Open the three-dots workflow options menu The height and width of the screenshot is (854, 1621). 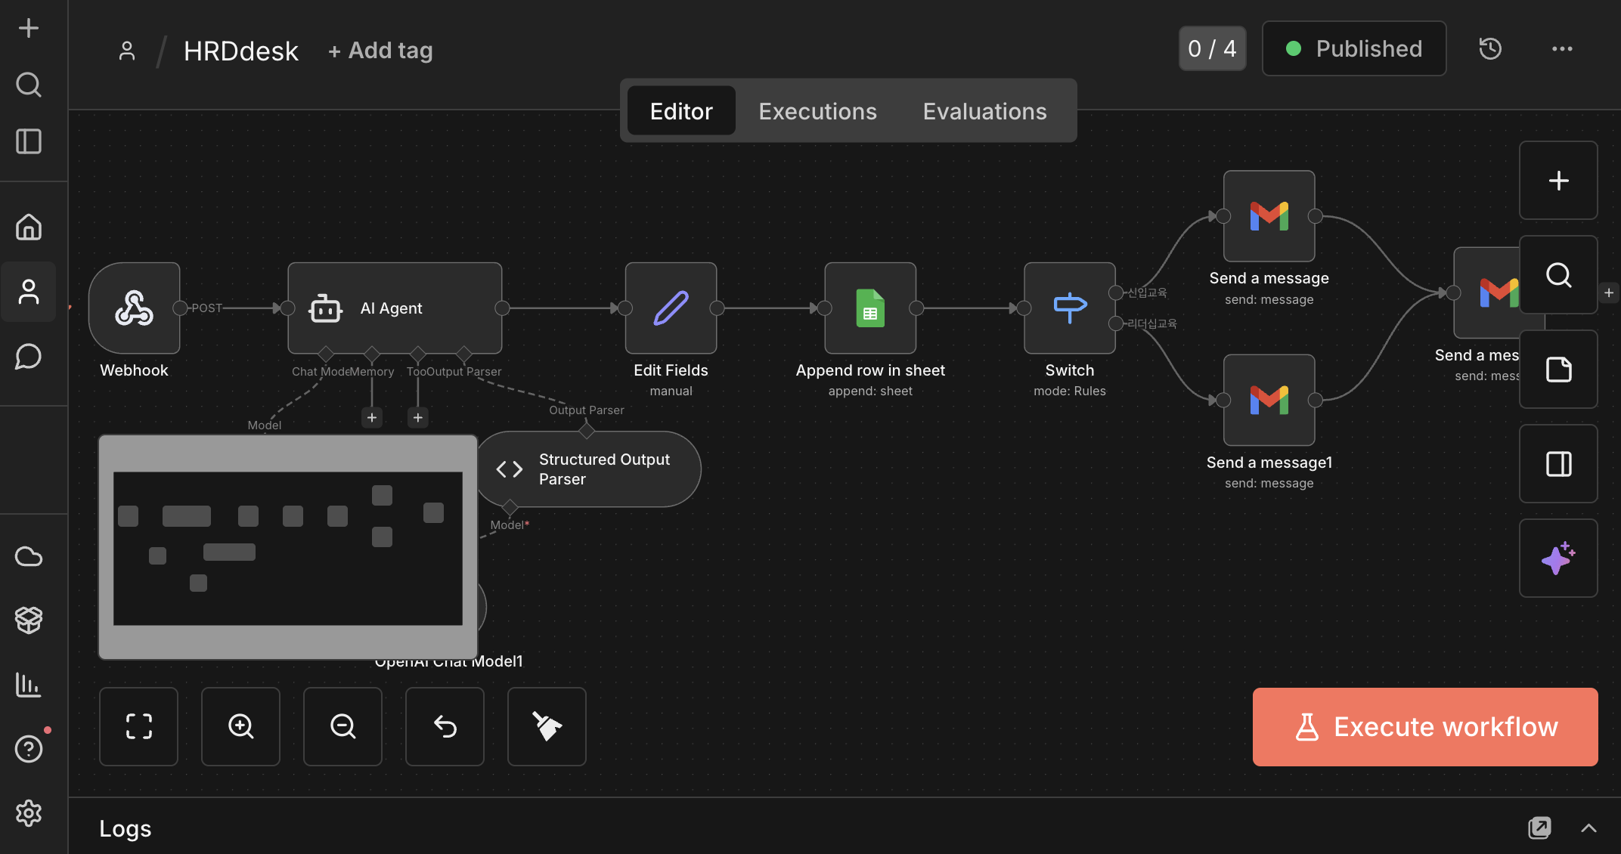[1561, 49]
